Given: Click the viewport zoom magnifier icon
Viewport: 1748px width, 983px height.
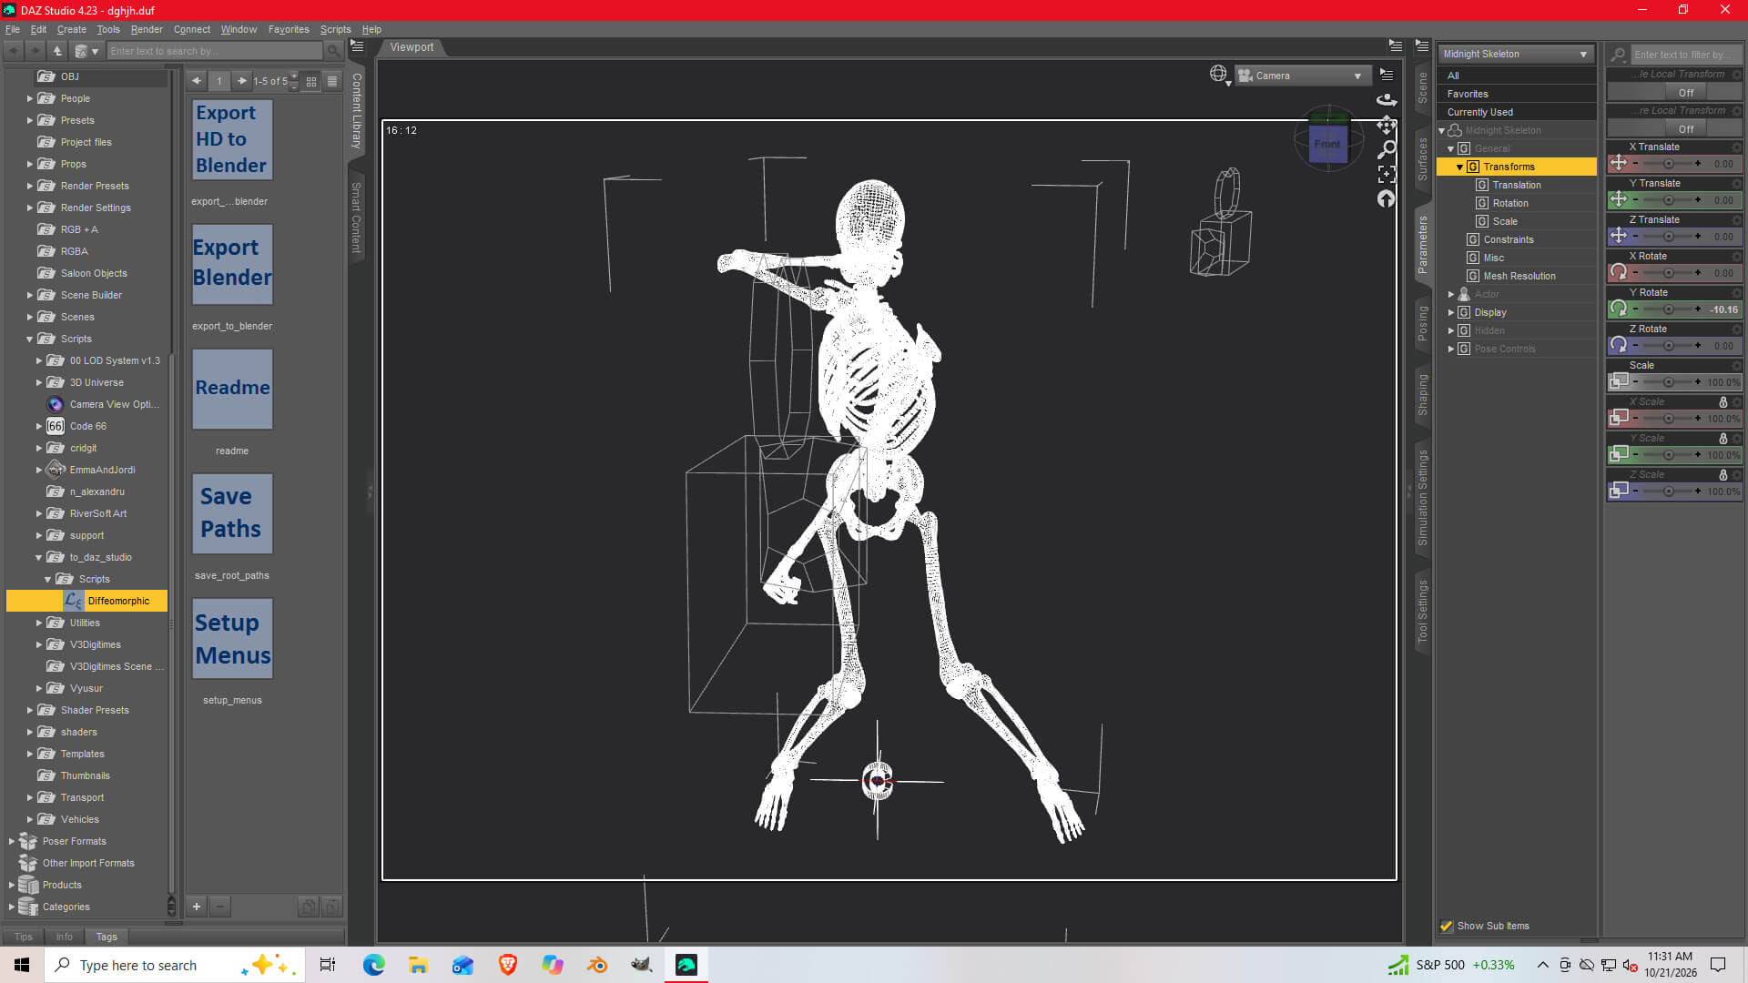Looking at the screenshot, I should 1387,149.
